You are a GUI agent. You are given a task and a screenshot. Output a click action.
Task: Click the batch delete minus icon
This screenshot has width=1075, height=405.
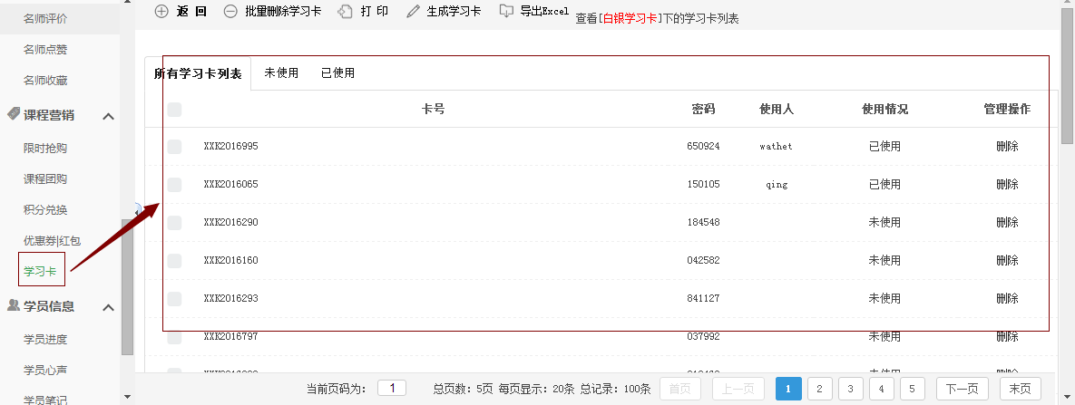click(x=230, y=11)
